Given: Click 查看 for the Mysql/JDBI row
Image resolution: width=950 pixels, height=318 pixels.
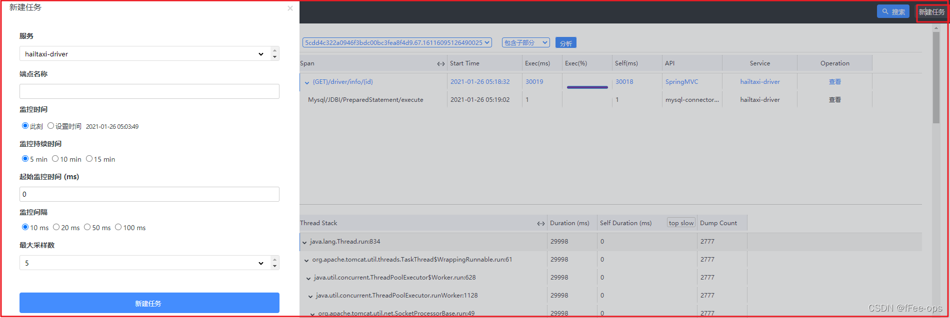Looking at the screenshot, I should click(x=834, y=100).
